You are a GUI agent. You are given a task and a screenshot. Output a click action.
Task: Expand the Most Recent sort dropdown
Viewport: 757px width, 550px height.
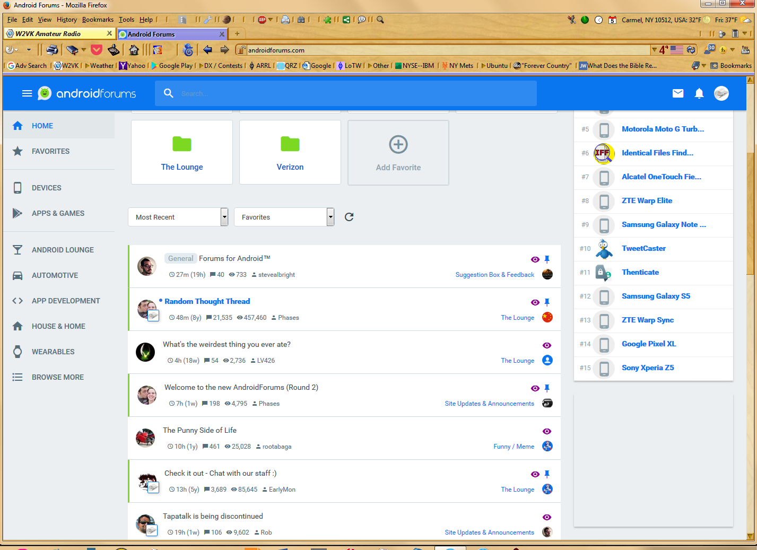coord(224,217)
